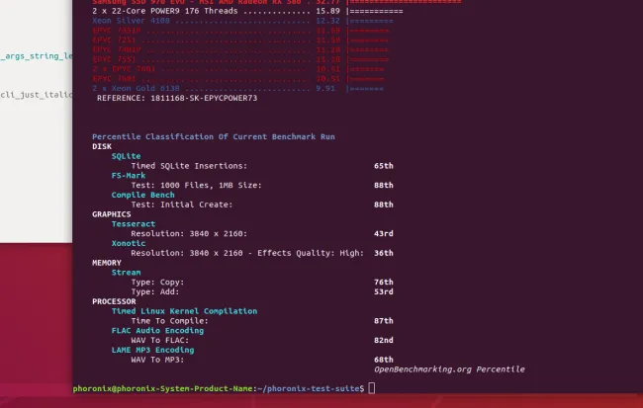Click the "REFERENCE:" label
Image resolution: width=643 pixels, height=408 pixels.
[x=121, y=99]
